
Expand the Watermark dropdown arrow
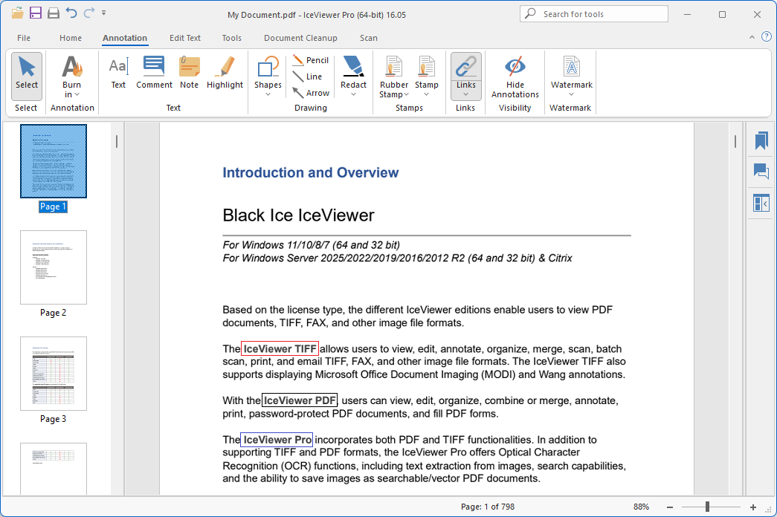point(571,94)
